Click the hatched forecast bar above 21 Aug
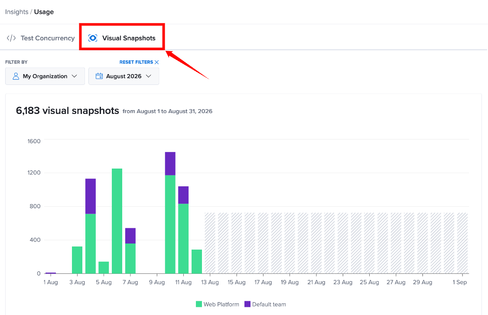The width and height of the screenshot is (488, 315). coord(316,243)
